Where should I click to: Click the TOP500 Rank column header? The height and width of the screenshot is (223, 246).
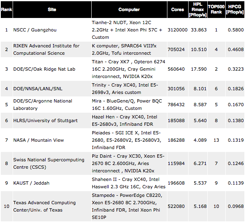pos(216,9)
